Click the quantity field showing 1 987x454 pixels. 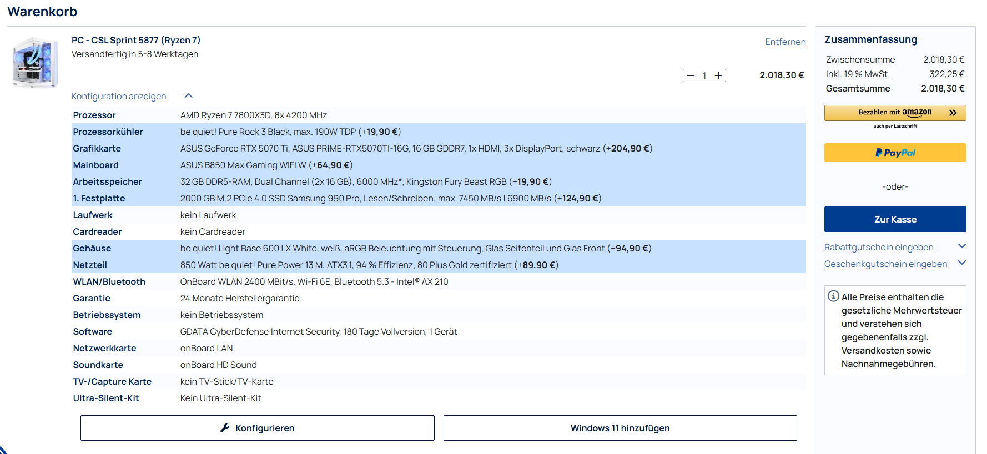pyautogui.click(x=704, y=75)
